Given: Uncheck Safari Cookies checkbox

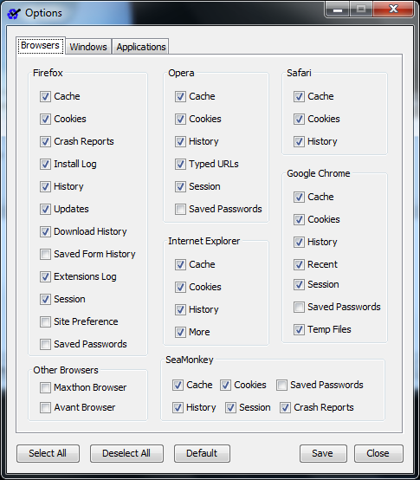Looking at the screenshot, I should (x=299, y=119).
